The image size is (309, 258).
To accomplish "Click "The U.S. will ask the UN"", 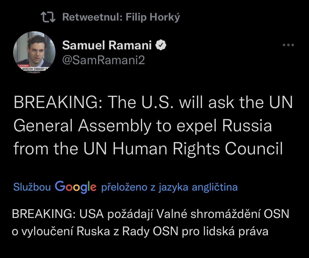I will pos(201,103).
